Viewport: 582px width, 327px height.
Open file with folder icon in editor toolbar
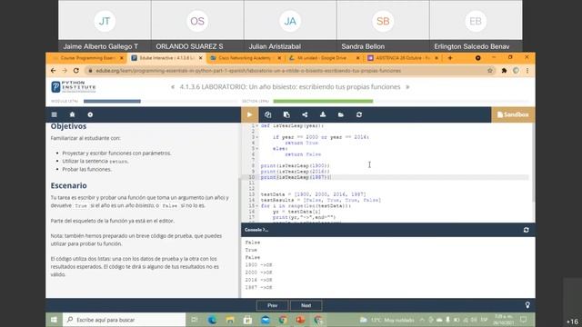[341, 114]
